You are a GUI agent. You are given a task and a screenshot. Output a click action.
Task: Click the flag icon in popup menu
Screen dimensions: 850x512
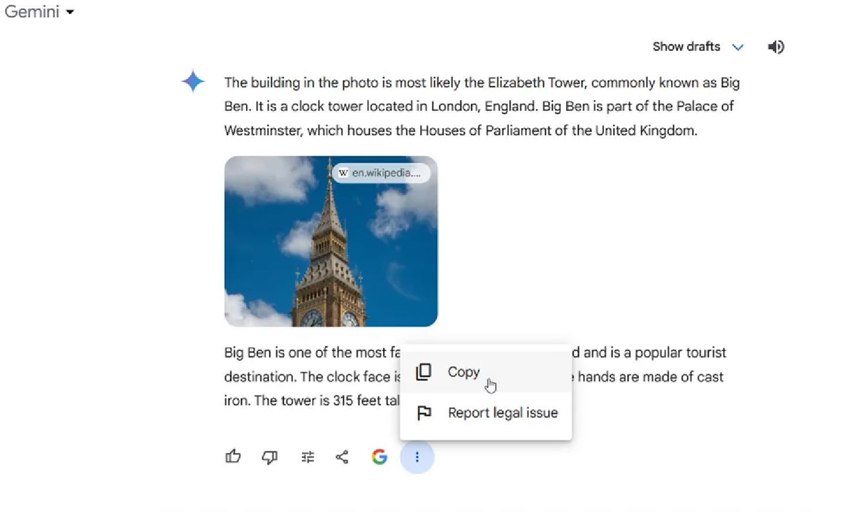424,412
